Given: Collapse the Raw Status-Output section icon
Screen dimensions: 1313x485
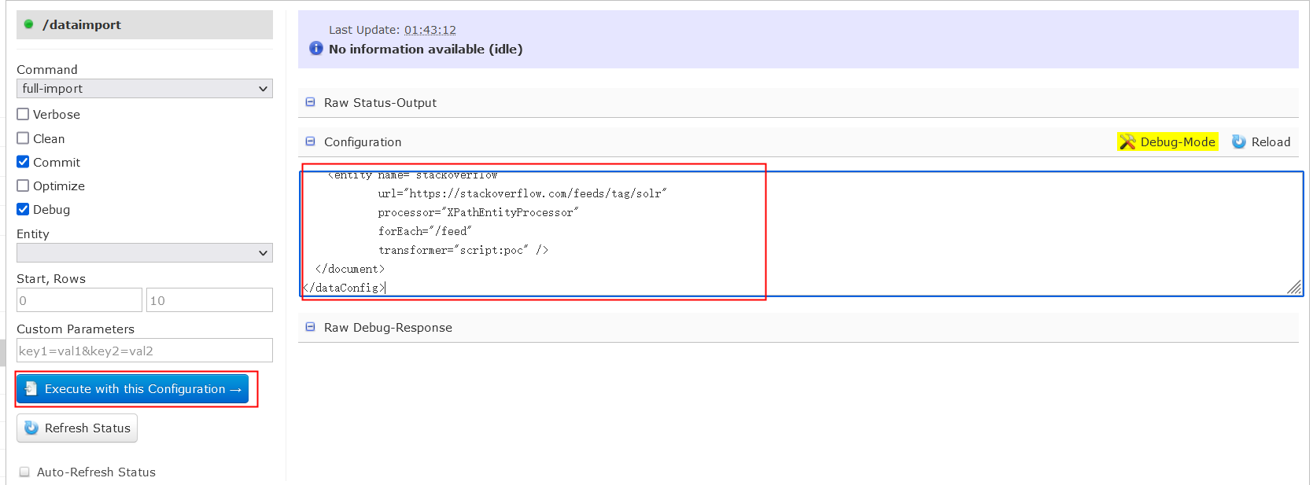Looking at the screenshot, I should pyautogui.click(x=310, y=102).
